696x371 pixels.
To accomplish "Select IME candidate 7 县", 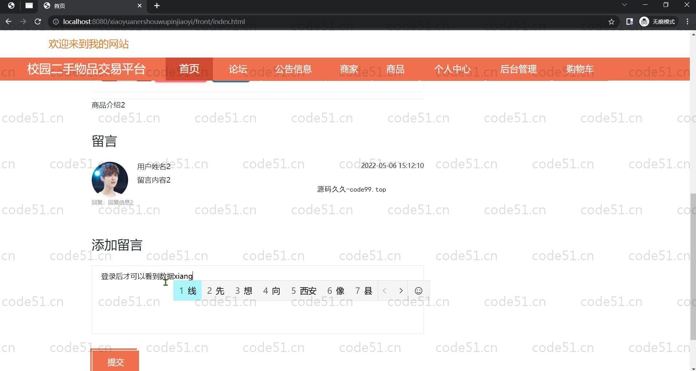I will tap(364, 290).
